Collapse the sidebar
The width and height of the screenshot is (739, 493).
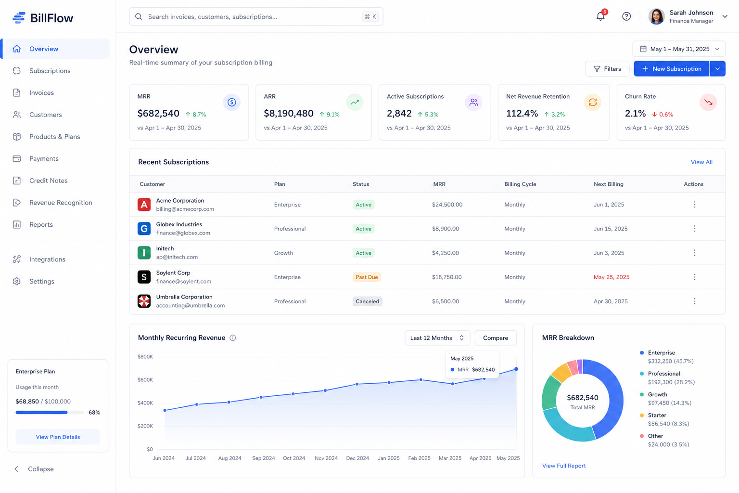tap(34, 469)
